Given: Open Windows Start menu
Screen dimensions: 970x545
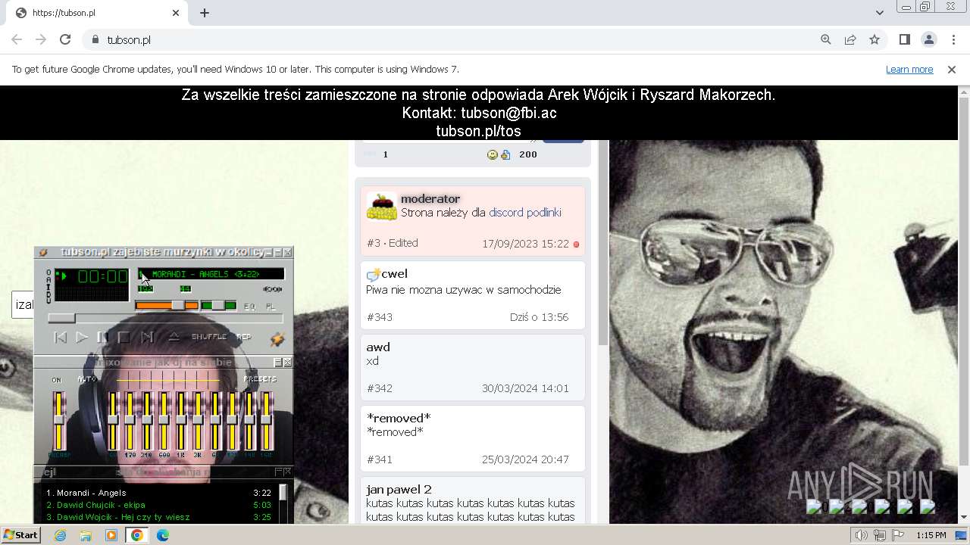Looking at the screenshot, I should coord(21,535).
